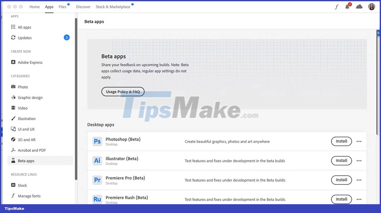
Task: Click the Updates refresh icon
Action: (13, 37)
